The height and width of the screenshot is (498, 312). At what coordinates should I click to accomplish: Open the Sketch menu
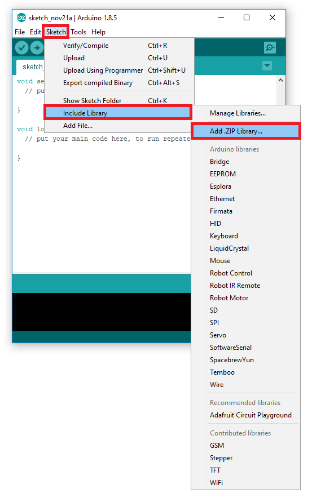(x=56, y=32)
